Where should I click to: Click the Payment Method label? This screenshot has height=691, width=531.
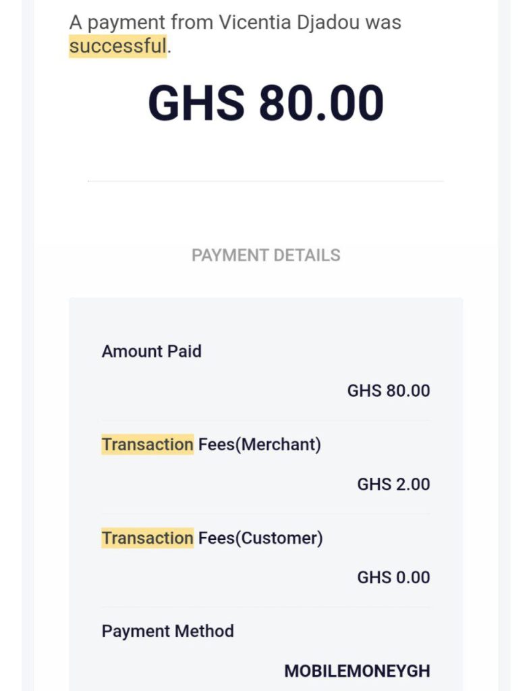click(167, 632)
